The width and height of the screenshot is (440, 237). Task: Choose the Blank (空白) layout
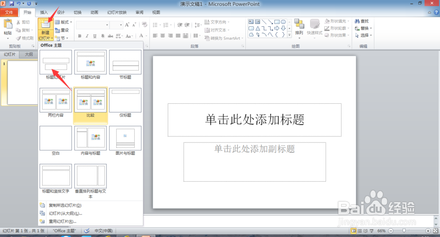click(55, 141)
